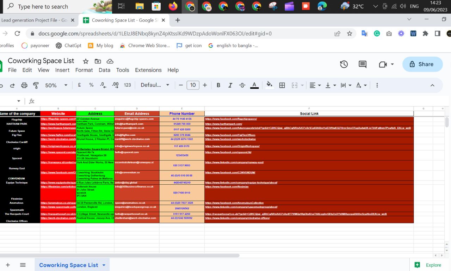
Task: Toggle bold formatting
Action: click(x=218, y=85)
